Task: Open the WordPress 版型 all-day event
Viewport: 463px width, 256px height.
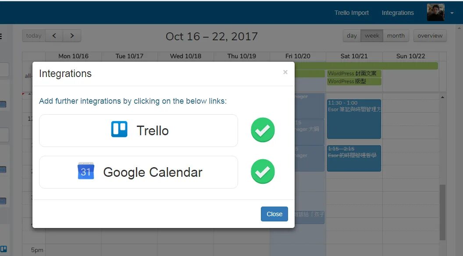Action: (x=354, y=81)
